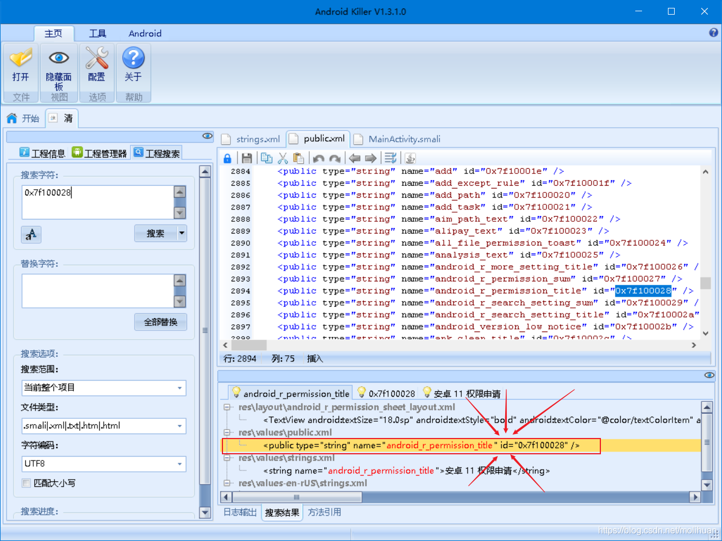Paste with the clipboard icon
The width and height of the screenshot is (722, 541).
(298, 158)
